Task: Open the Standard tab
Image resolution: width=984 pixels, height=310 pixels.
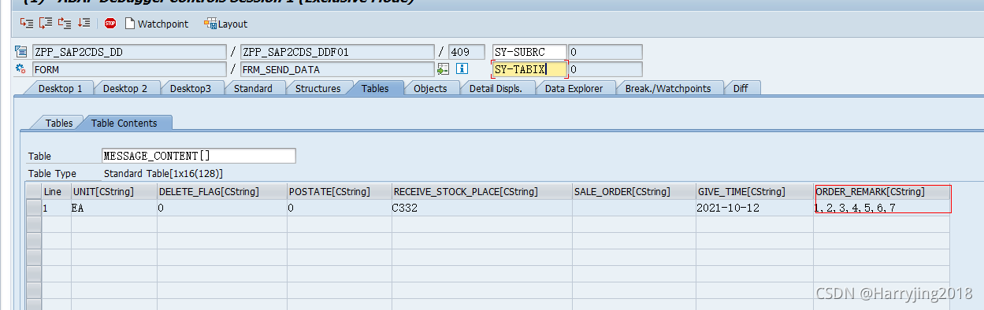Action: (253, 88)
